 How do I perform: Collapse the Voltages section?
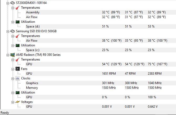(13, 102)
